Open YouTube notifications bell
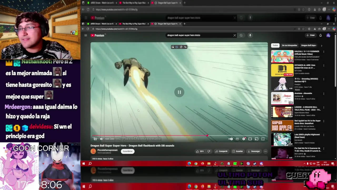The height and width of the screenshot is (190, 337). coord(320,35)
